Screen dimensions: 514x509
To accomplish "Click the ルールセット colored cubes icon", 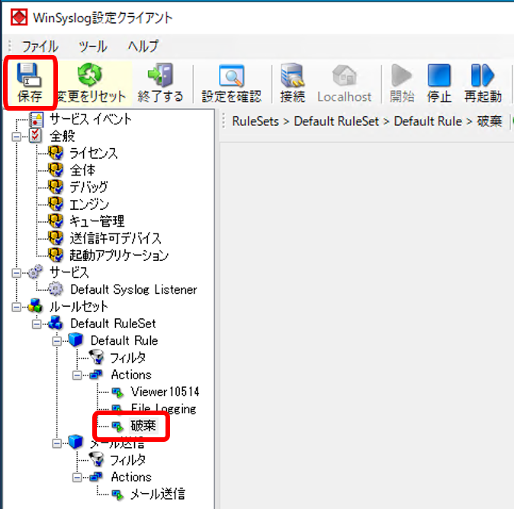I will [35, 306].
